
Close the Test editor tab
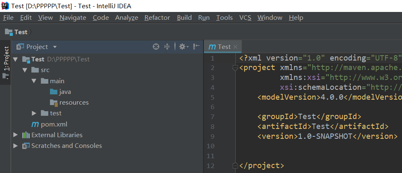(236, 47)
